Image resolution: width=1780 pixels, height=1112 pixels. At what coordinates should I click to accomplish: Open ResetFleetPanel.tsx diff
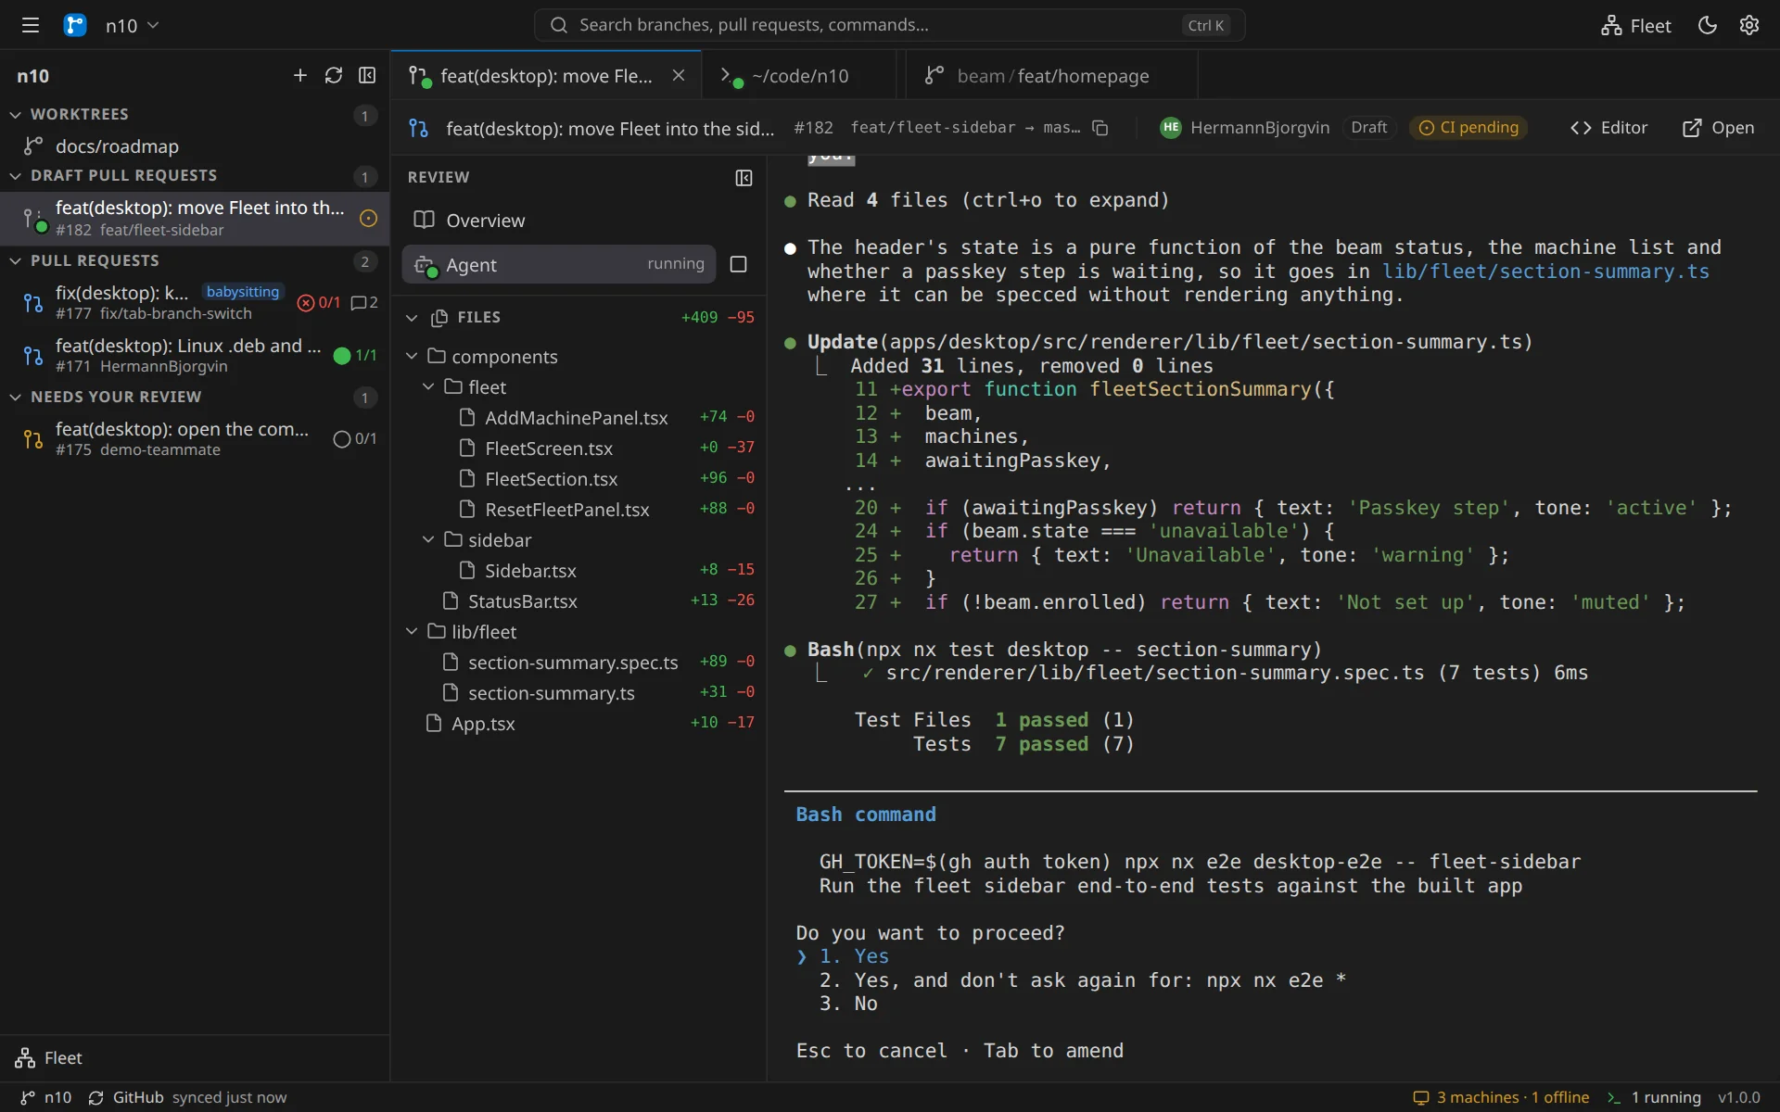point(579,509)
